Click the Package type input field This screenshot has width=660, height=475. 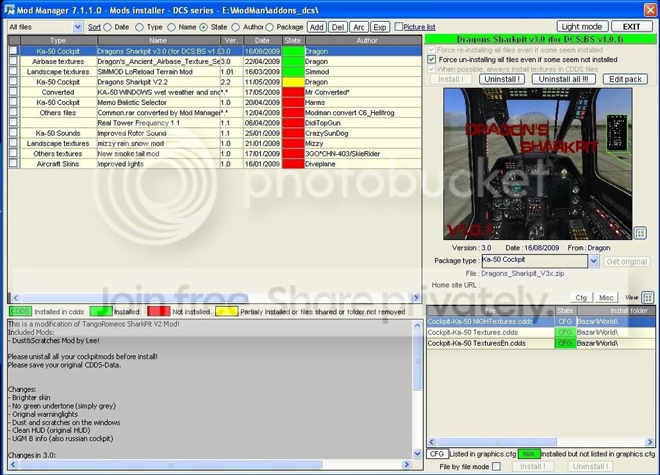point(535,261)
